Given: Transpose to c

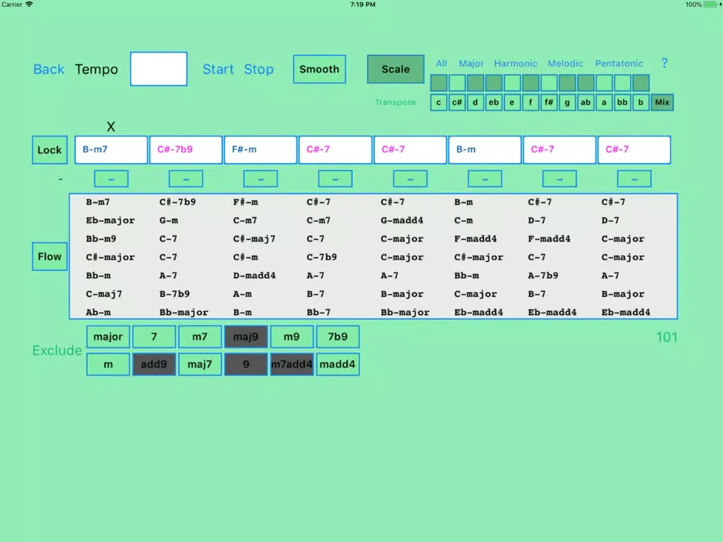Looking at the screenshot, I should point(439,102).
